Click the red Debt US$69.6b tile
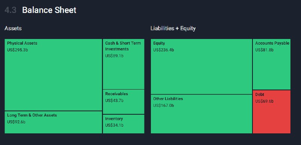Image resolution: width=301 pixels, height=145 pixels. coord(272,112)
